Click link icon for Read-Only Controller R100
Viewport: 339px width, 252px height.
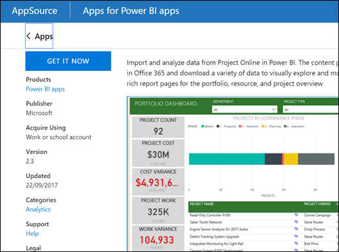296,215
